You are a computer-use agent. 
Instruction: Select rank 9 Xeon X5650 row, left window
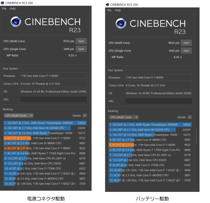click(45, 163)
